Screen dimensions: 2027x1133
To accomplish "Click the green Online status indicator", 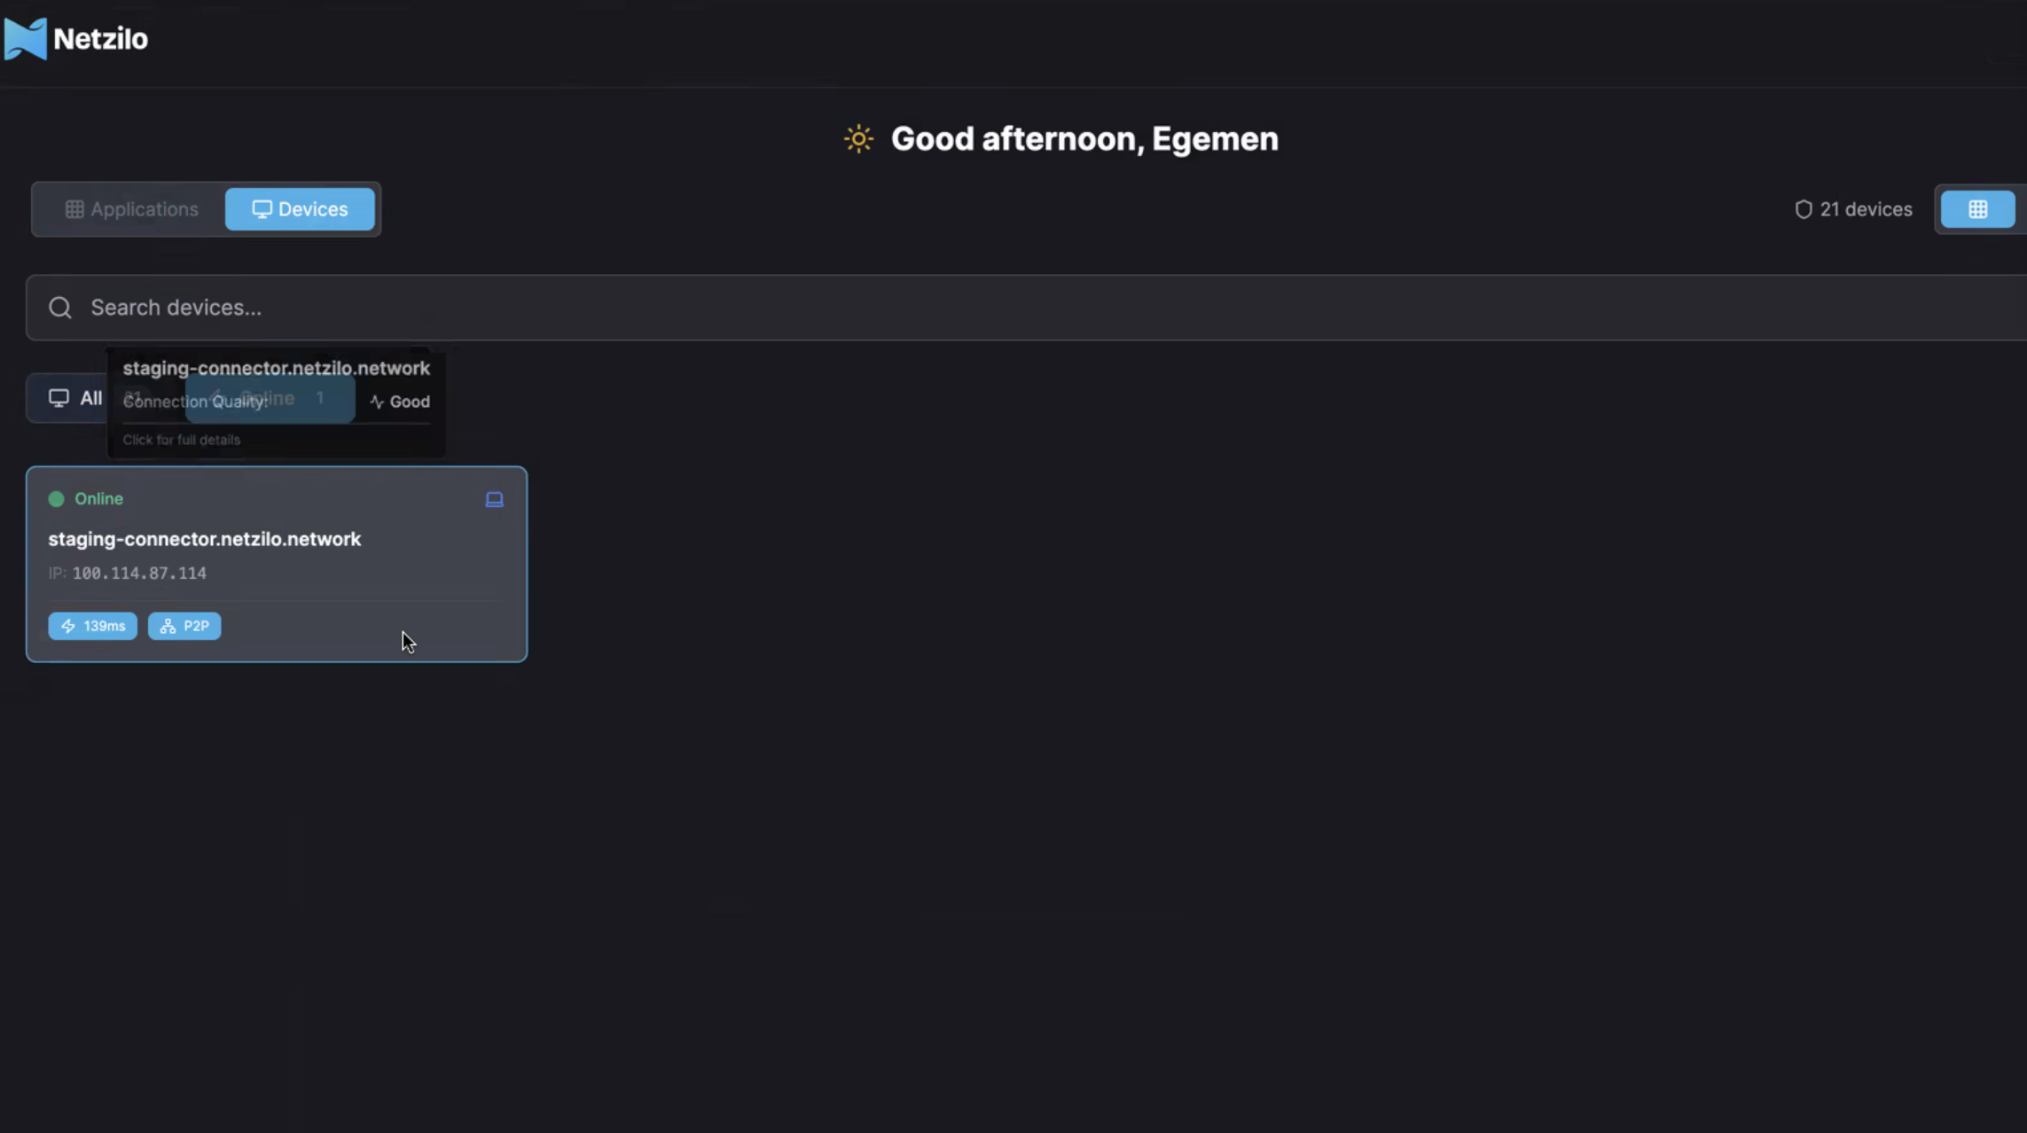I will point(56,499).
